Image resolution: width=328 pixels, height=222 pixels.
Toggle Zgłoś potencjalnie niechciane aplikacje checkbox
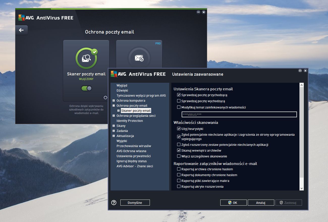(179, 137)
